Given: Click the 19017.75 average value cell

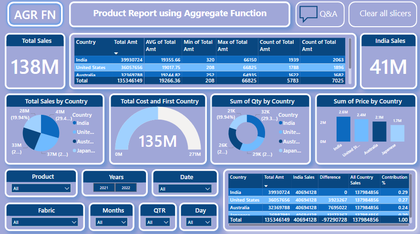Looking at the screenshot, I should point(171,68).
